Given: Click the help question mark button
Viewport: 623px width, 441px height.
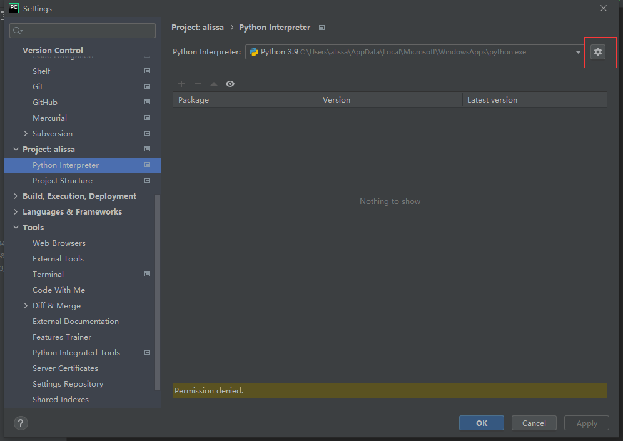Looking at the screenshot, I should (21, 423).
